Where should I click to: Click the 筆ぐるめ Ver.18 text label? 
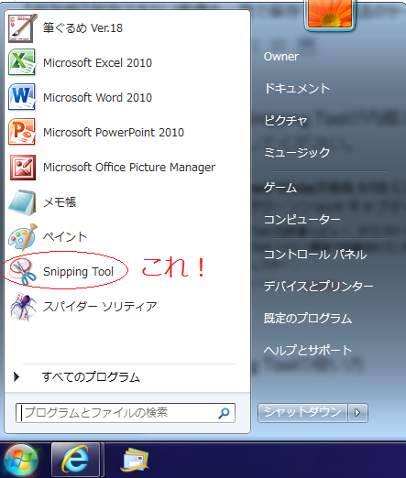click(82, 28)
